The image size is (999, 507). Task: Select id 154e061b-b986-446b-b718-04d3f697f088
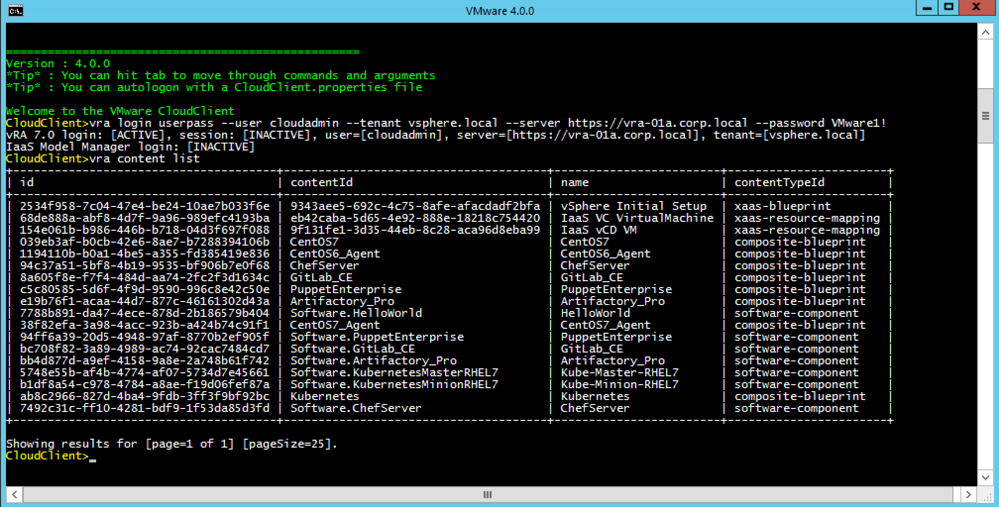[x=145, y=230]
